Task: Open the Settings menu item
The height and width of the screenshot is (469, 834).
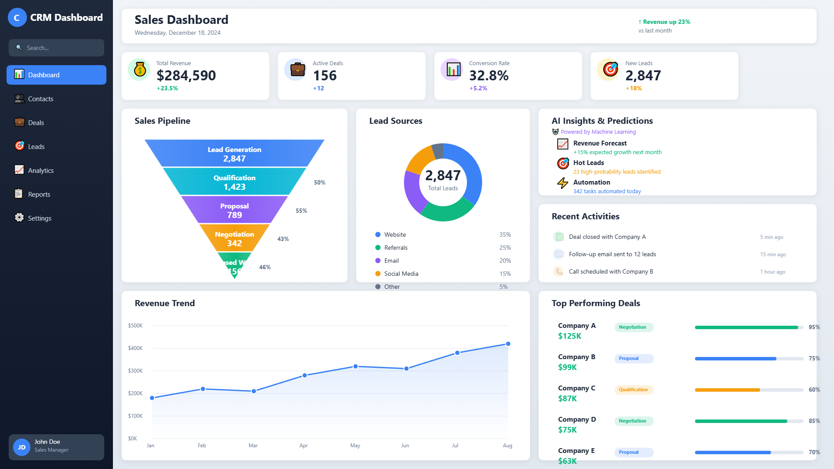Action: click(56, 218)
